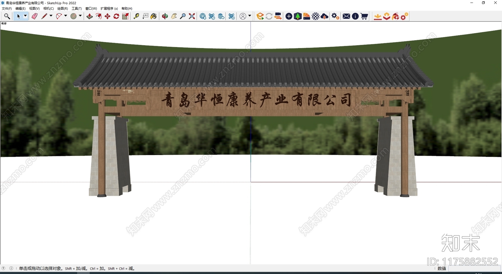The width and height of the screenshot is (502, 274).
Task: Select the arrow Select tool
Action: pos(19,16)
